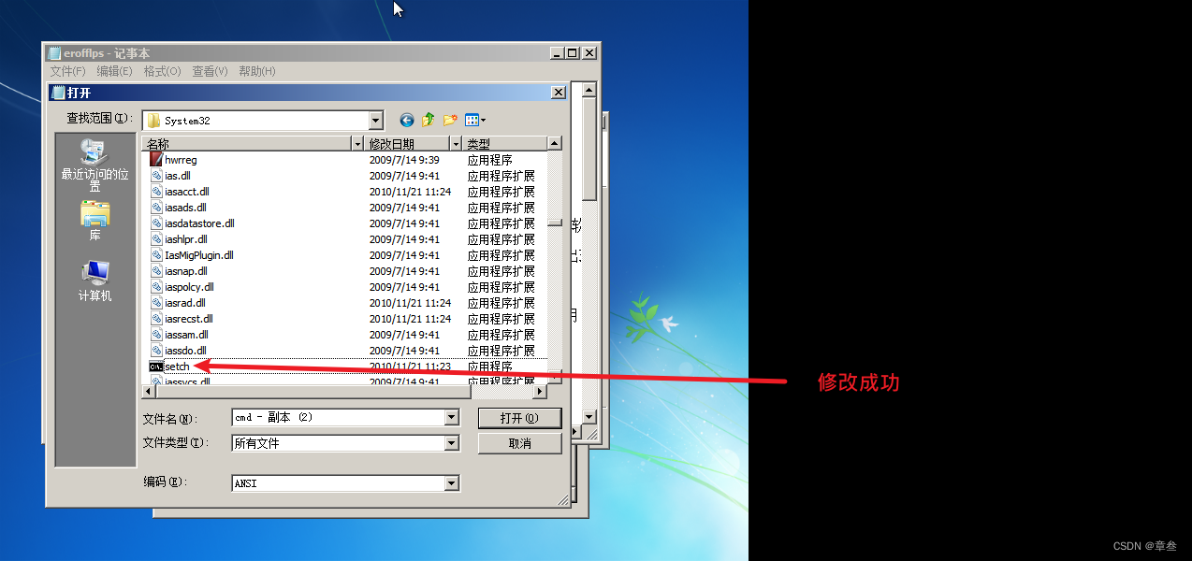Click the Computer sidebar icon

point(94,273)
